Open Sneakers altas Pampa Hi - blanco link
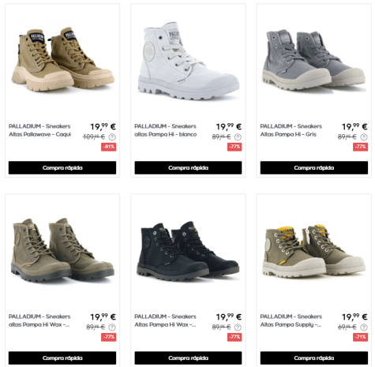The width and height of the screenshot is (375, 367). tap(166, 130)
